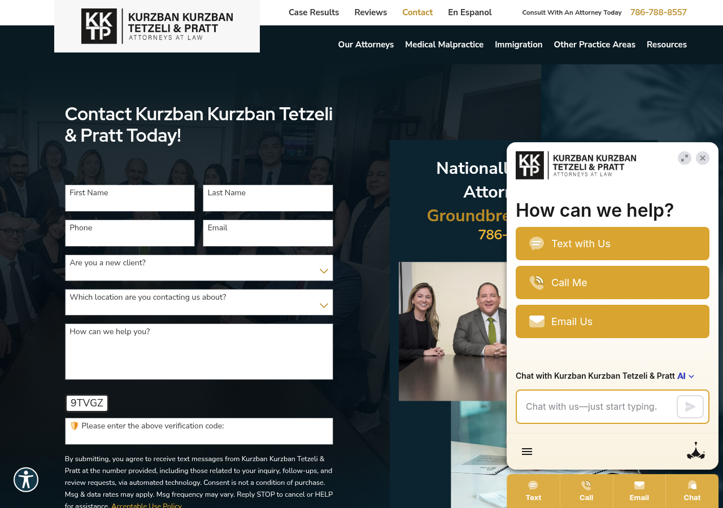Choose Call Me option

(612, 282)
